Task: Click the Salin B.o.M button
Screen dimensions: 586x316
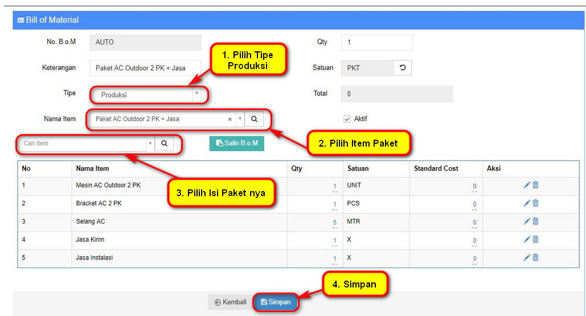Action: point(237,144)
